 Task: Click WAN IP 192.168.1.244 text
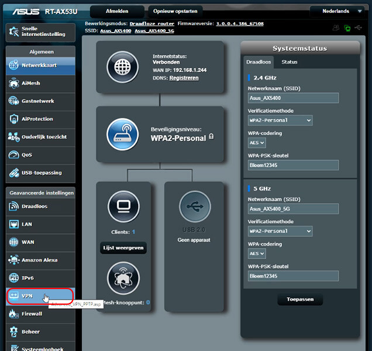(190, 70)
